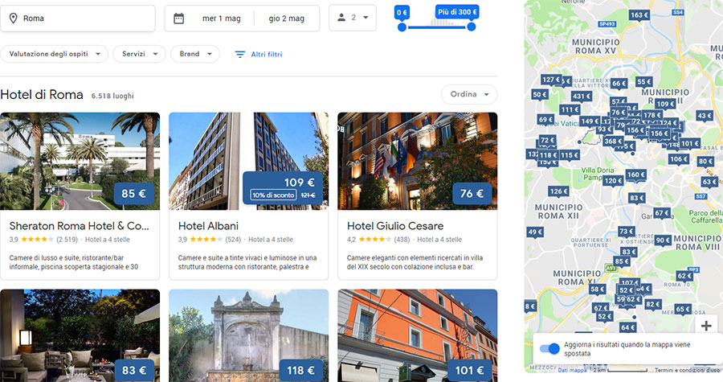Click the Roma destination search field
This screenshot has width=723, height=382.
[x=77, y=18]
